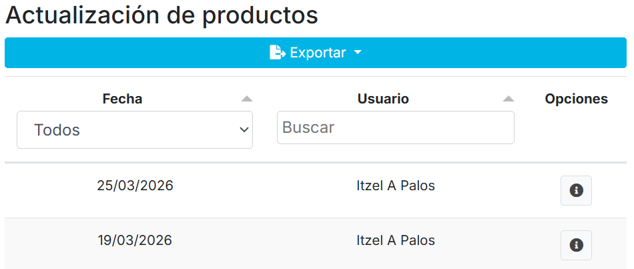Click the Exportar button

coord(317,53)
